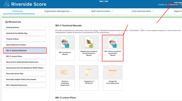This screenshot has width=182, height=101.
Task: Click the Resources link in header
Action: coord(174,5)
